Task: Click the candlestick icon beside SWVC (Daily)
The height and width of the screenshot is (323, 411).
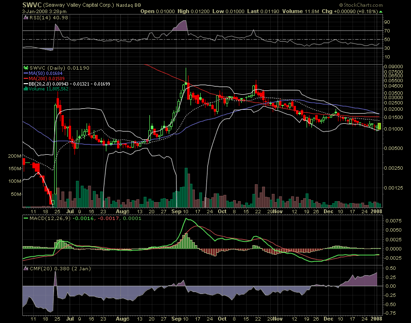Action: tap(26, 68)
